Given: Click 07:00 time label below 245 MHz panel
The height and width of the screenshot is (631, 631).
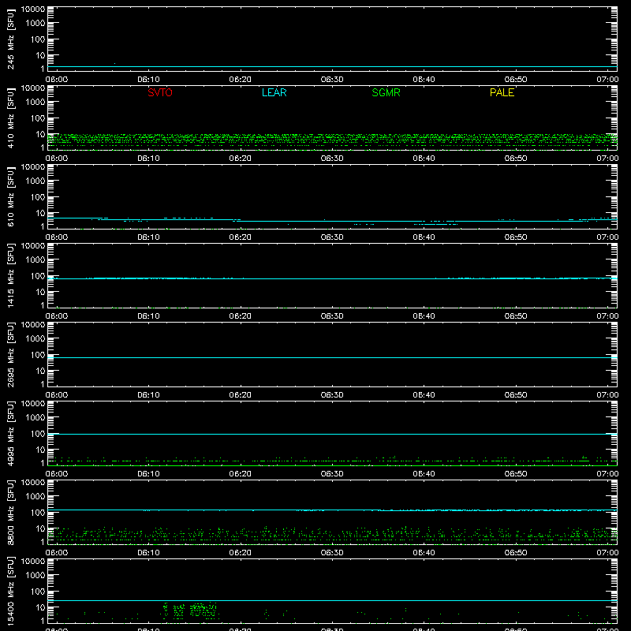Looking at the screenshot, I should click(607, 80).
